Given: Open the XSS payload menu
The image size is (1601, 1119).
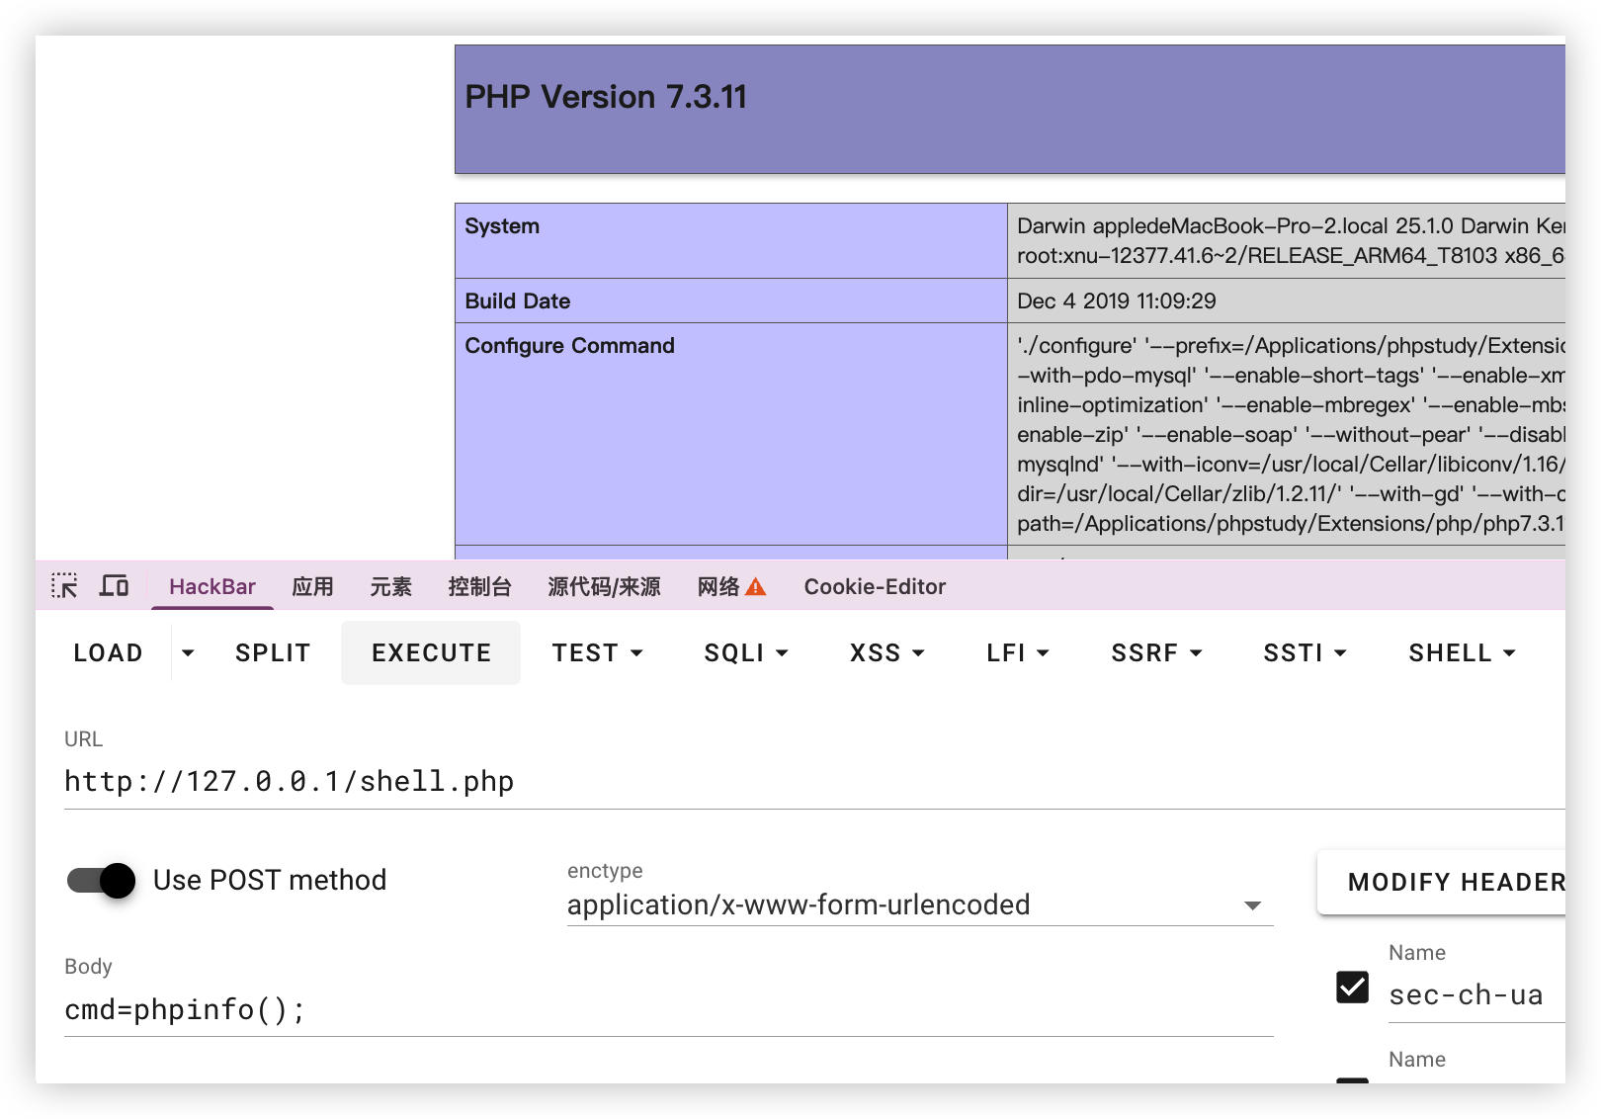Looking at the screenshot, I should (886, 653).
